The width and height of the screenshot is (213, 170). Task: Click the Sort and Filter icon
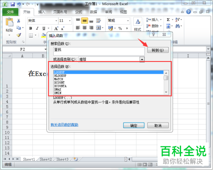click(178, 20)
